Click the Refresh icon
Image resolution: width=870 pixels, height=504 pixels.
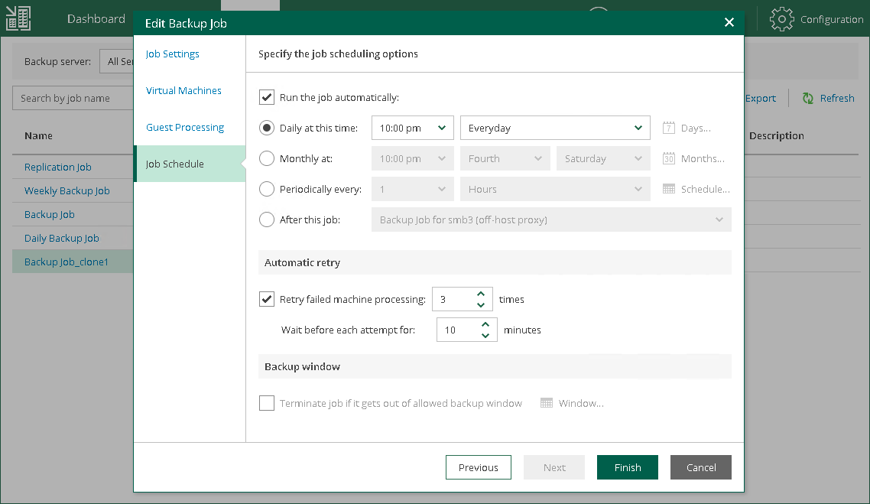(807, 98)
